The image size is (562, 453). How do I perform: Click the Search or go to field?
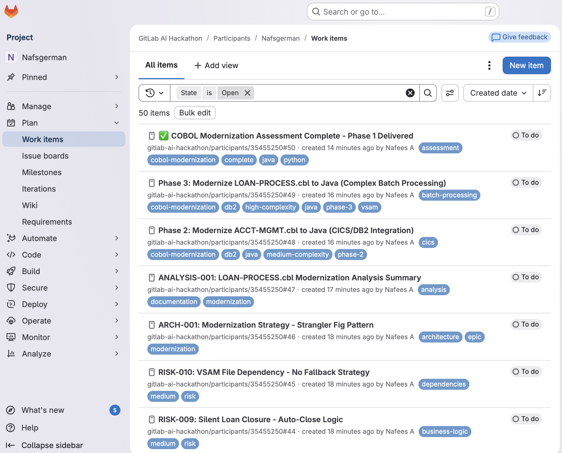403,12
